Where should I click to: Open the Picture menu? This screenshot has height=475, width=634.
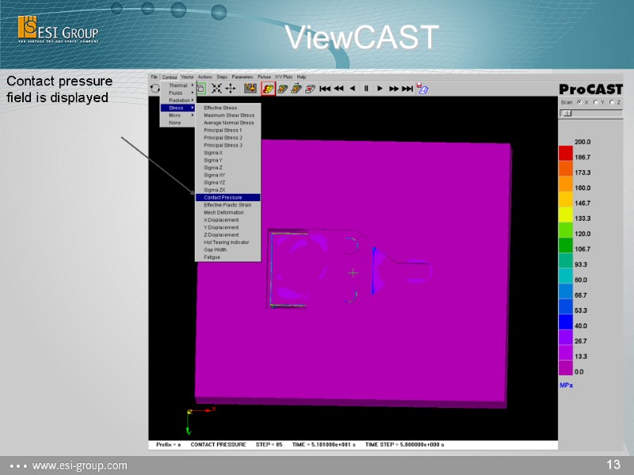[264, 77]
